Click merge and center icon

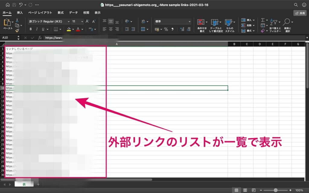pyautogui.click(x=143, y=29)
